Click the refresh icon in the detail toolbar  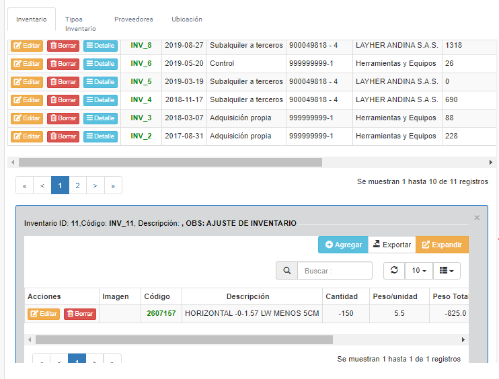394,270
